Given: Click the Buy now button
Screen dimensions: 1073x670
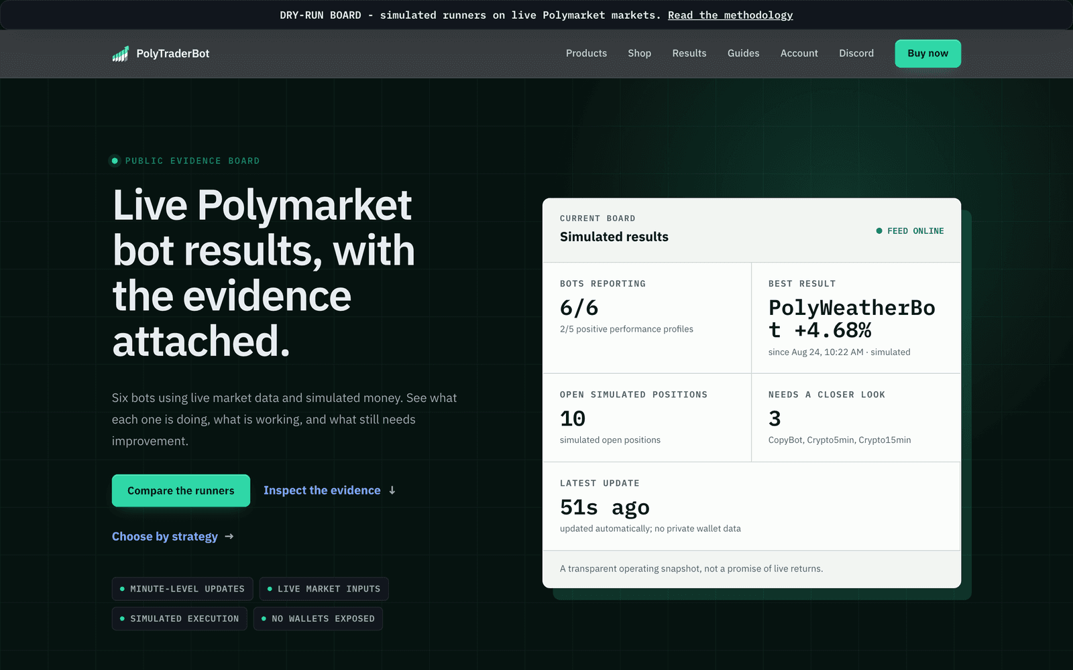Looking at the screenshot, I should (927, 54).
